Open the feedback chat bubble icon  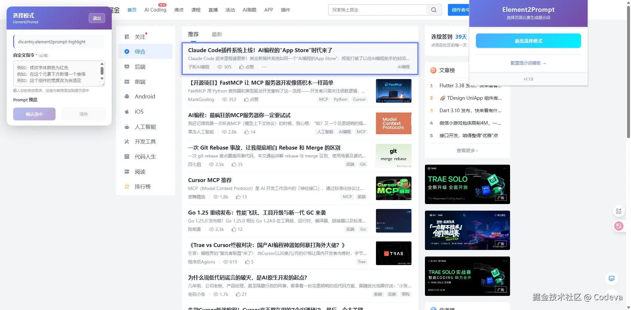click(x=612, y=279)
